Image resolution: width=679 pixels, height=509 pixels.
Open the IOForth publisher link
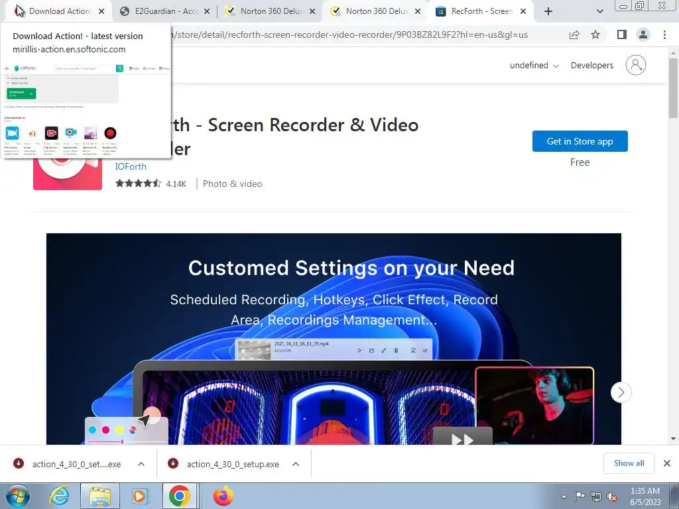pyautogui.click(x=131, y=166)
